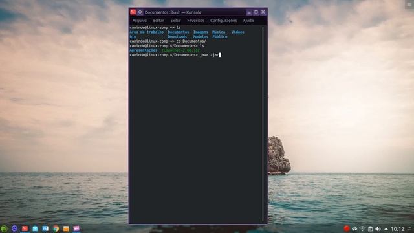Open the Favoritos menu
This screenshot has width=414, height=233.
195,20
